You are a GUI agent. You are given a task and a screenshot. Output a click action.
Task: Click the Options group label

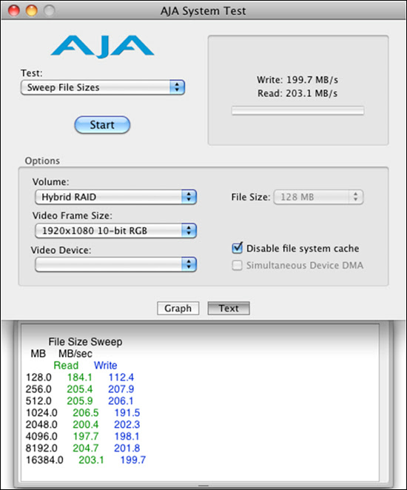pos(42,161)
